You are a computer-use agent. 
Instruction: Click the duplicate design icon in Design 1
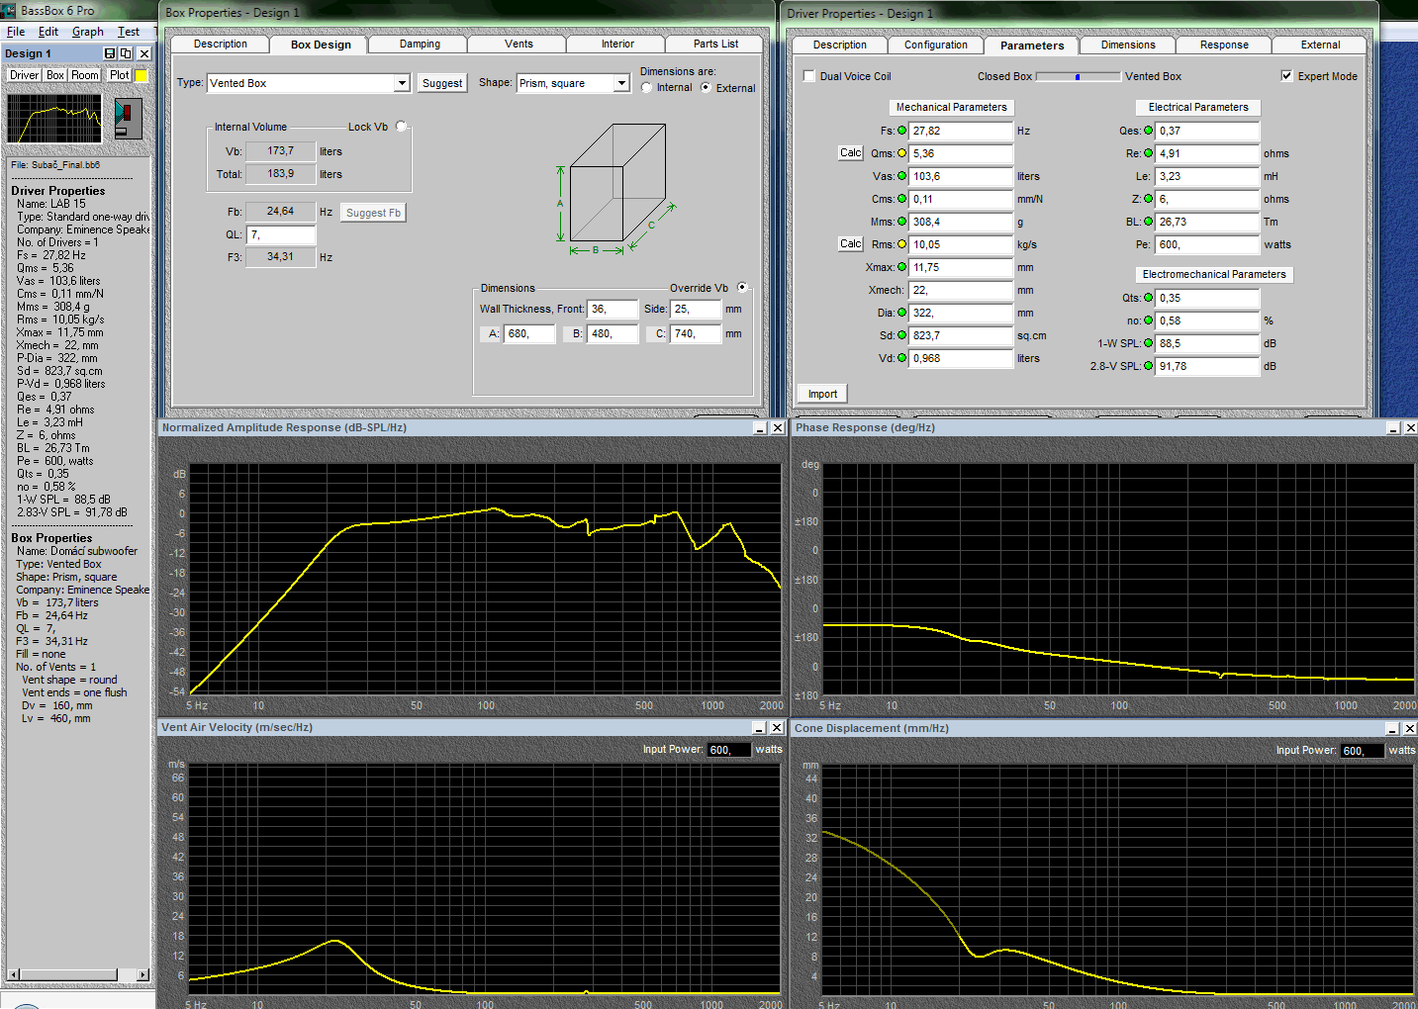[126, 53]
